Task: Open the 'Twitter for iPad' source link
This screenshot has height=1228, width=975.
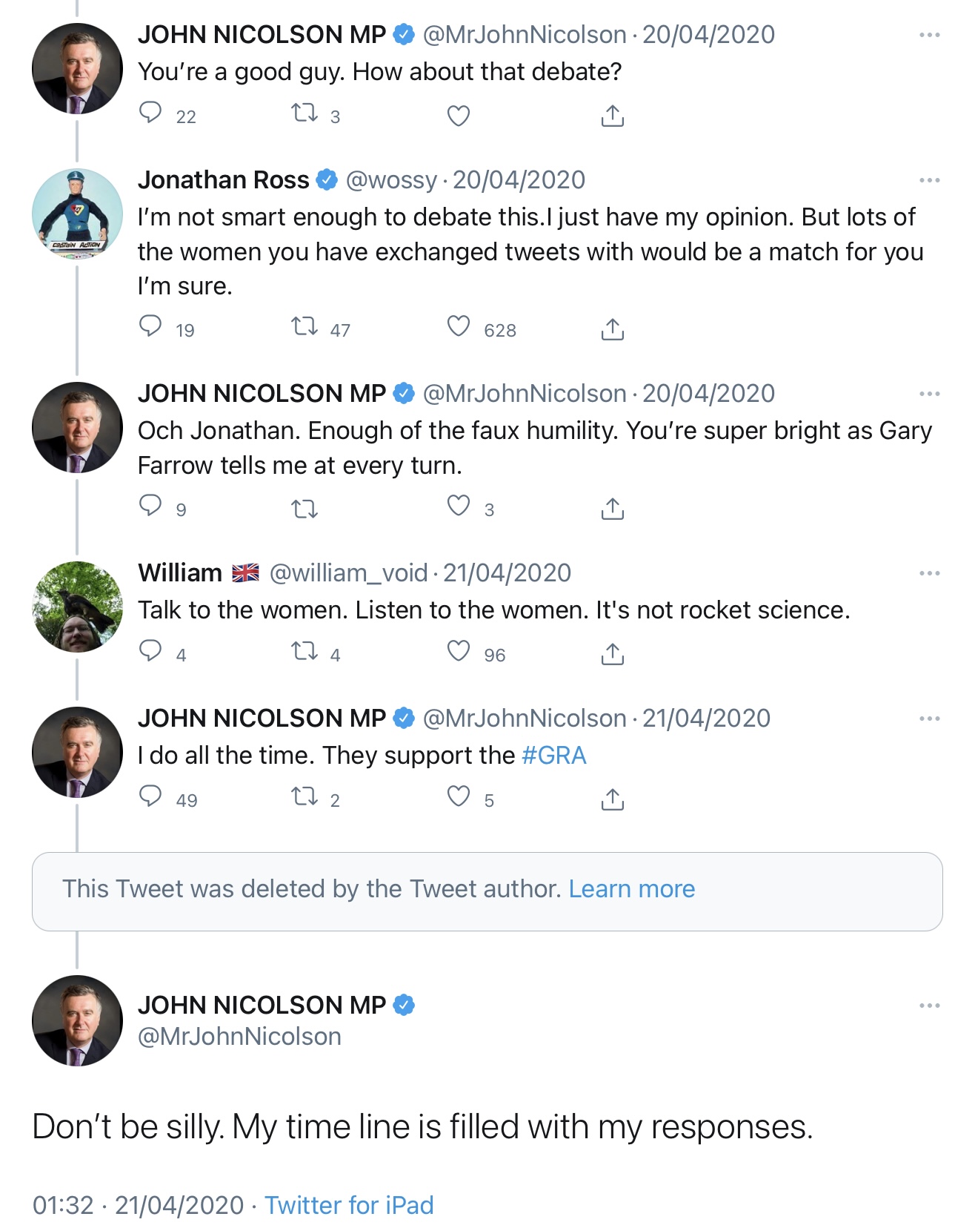Action: [349, 1205]
